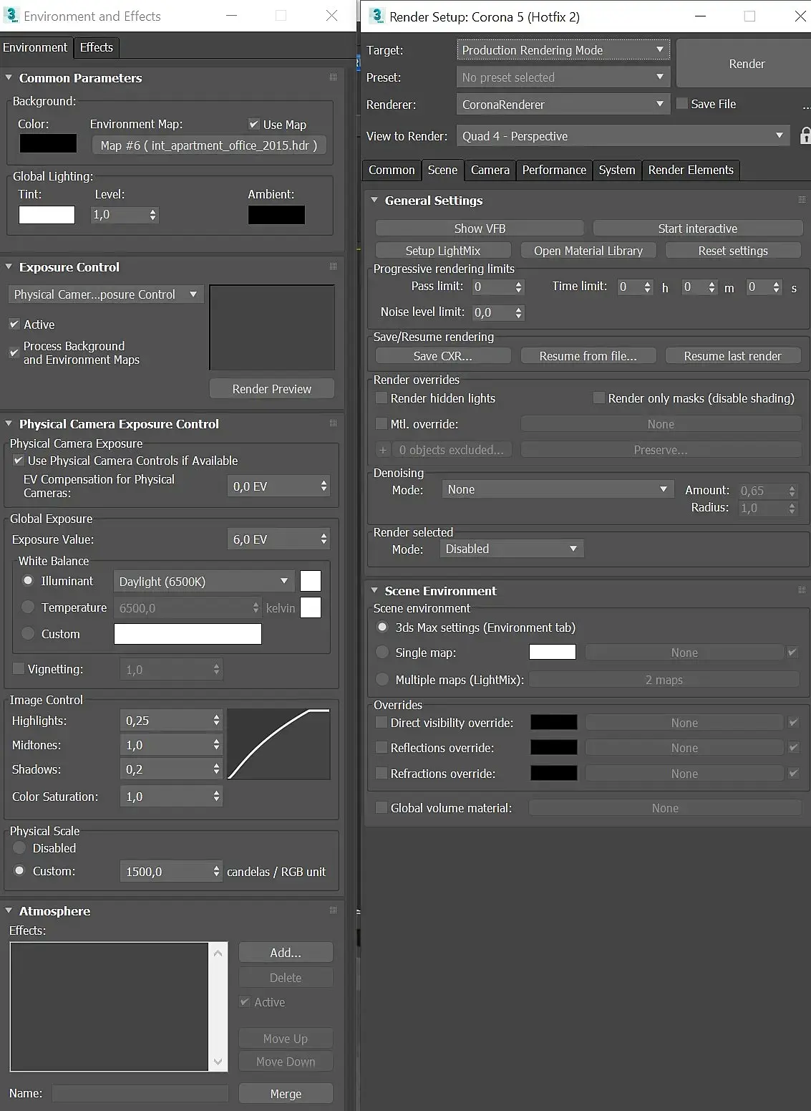Select Multiple maps (LightMix) option
811x1111 pixels.
[382, 679]
